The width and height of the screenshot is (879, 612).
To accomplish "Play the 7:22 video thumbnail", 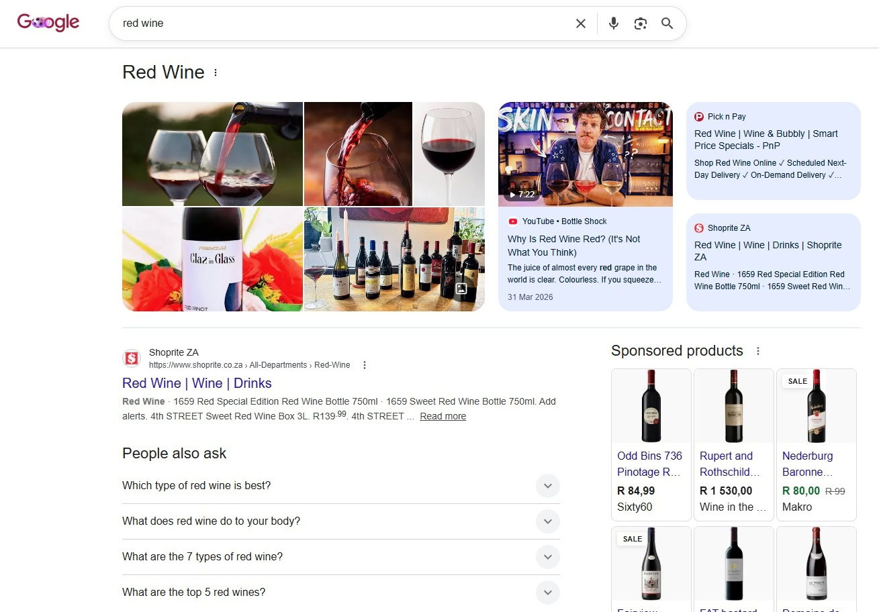I will (x=586, y=154).
